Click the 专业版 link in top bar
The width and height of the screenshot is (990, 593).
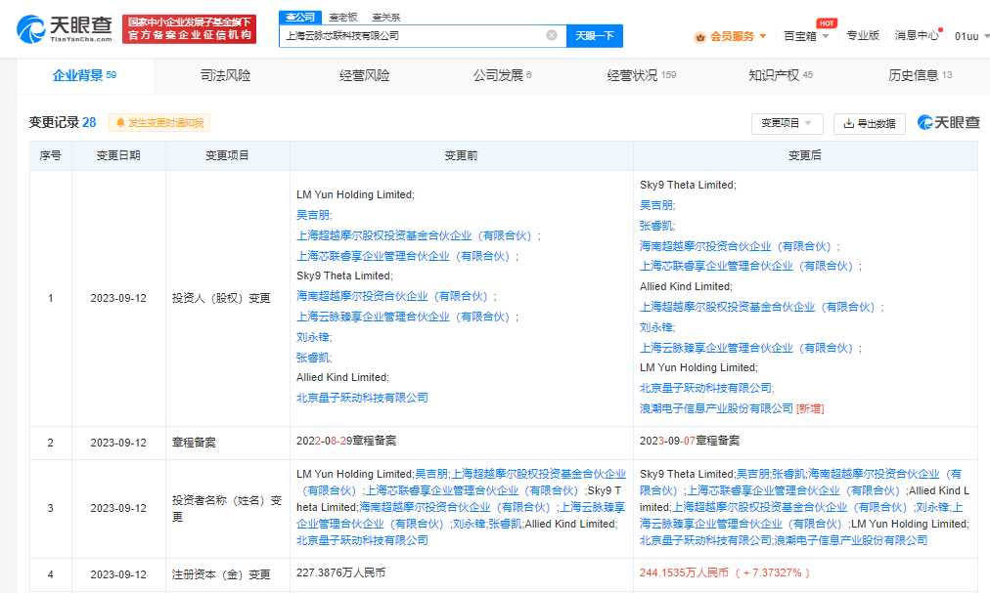(x=863, y=35)
